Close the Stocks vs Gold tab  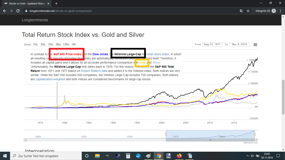tap(48, 3)
